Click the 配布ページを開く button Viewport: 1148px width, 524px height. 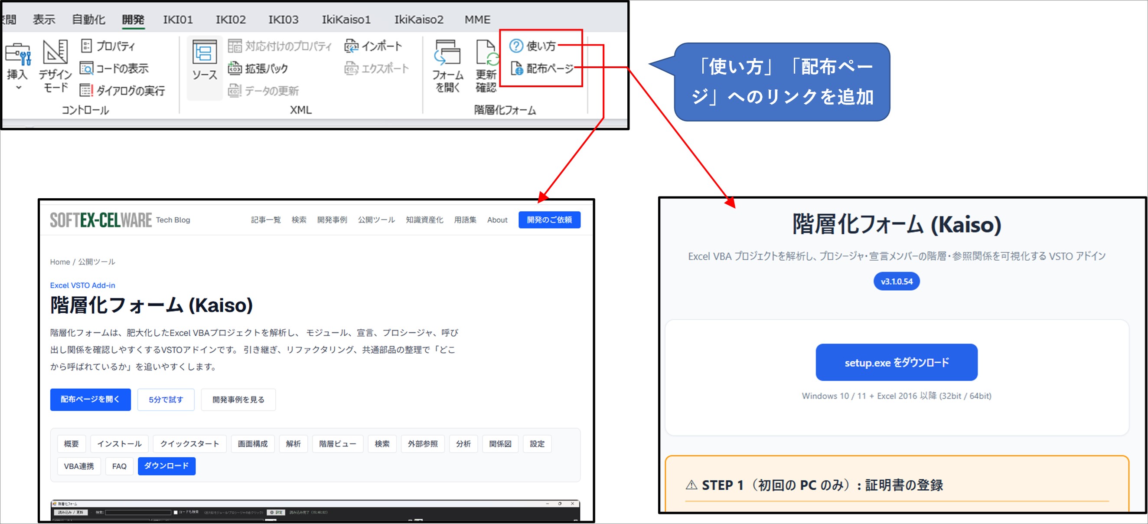[91, 400]
